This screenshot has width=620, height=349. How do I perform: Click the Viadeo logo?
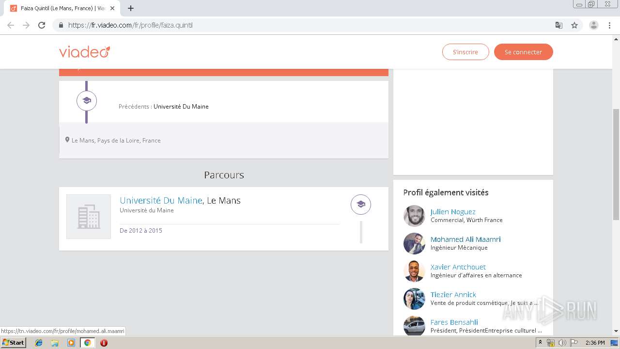[x=85, y=51]
